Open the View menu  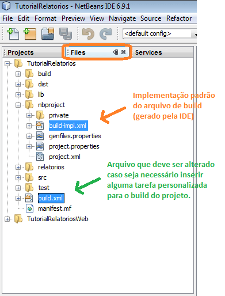click(x=97, y=18)
